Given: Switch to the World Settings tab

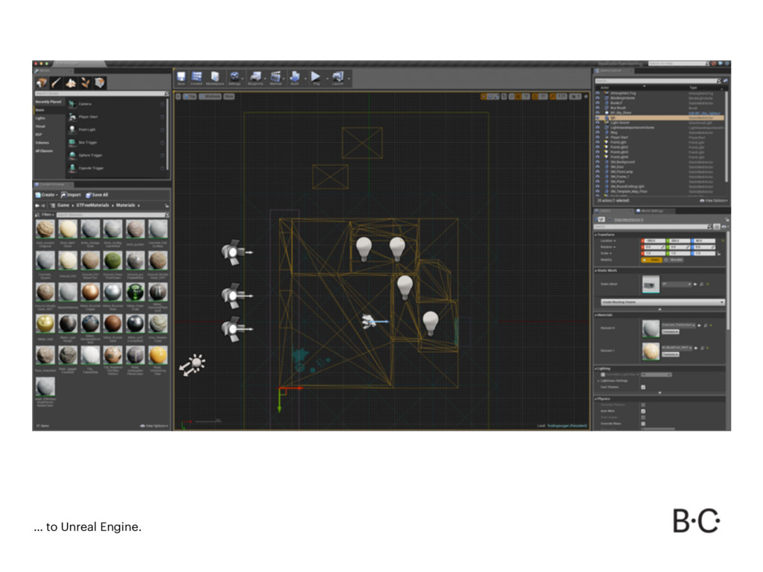Looking at the screenshot, I should pos(653,211).
